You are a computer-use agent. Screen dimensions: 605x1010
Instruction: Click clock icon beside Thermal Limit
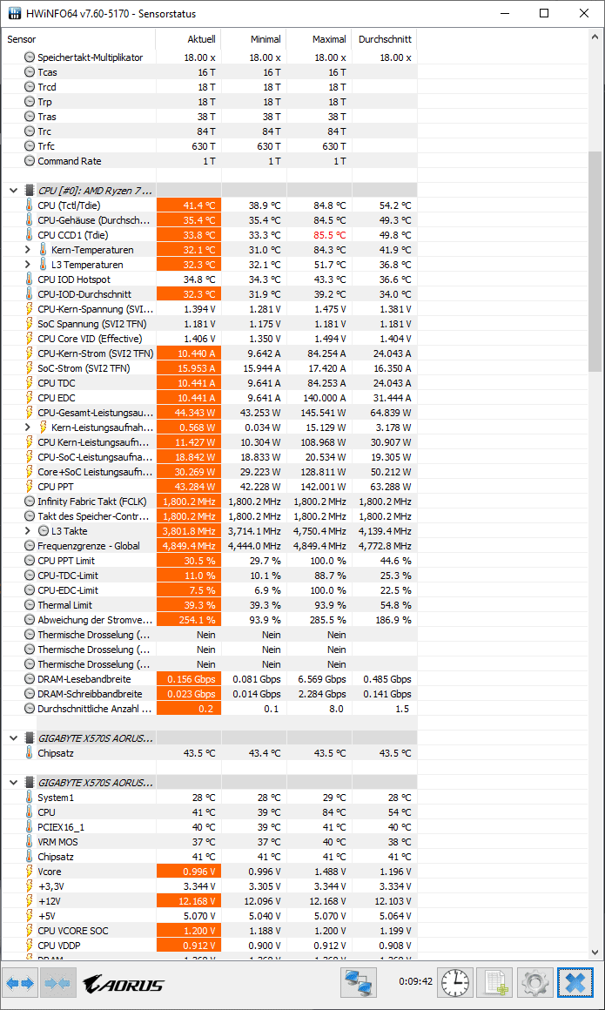tap(29, 605)
